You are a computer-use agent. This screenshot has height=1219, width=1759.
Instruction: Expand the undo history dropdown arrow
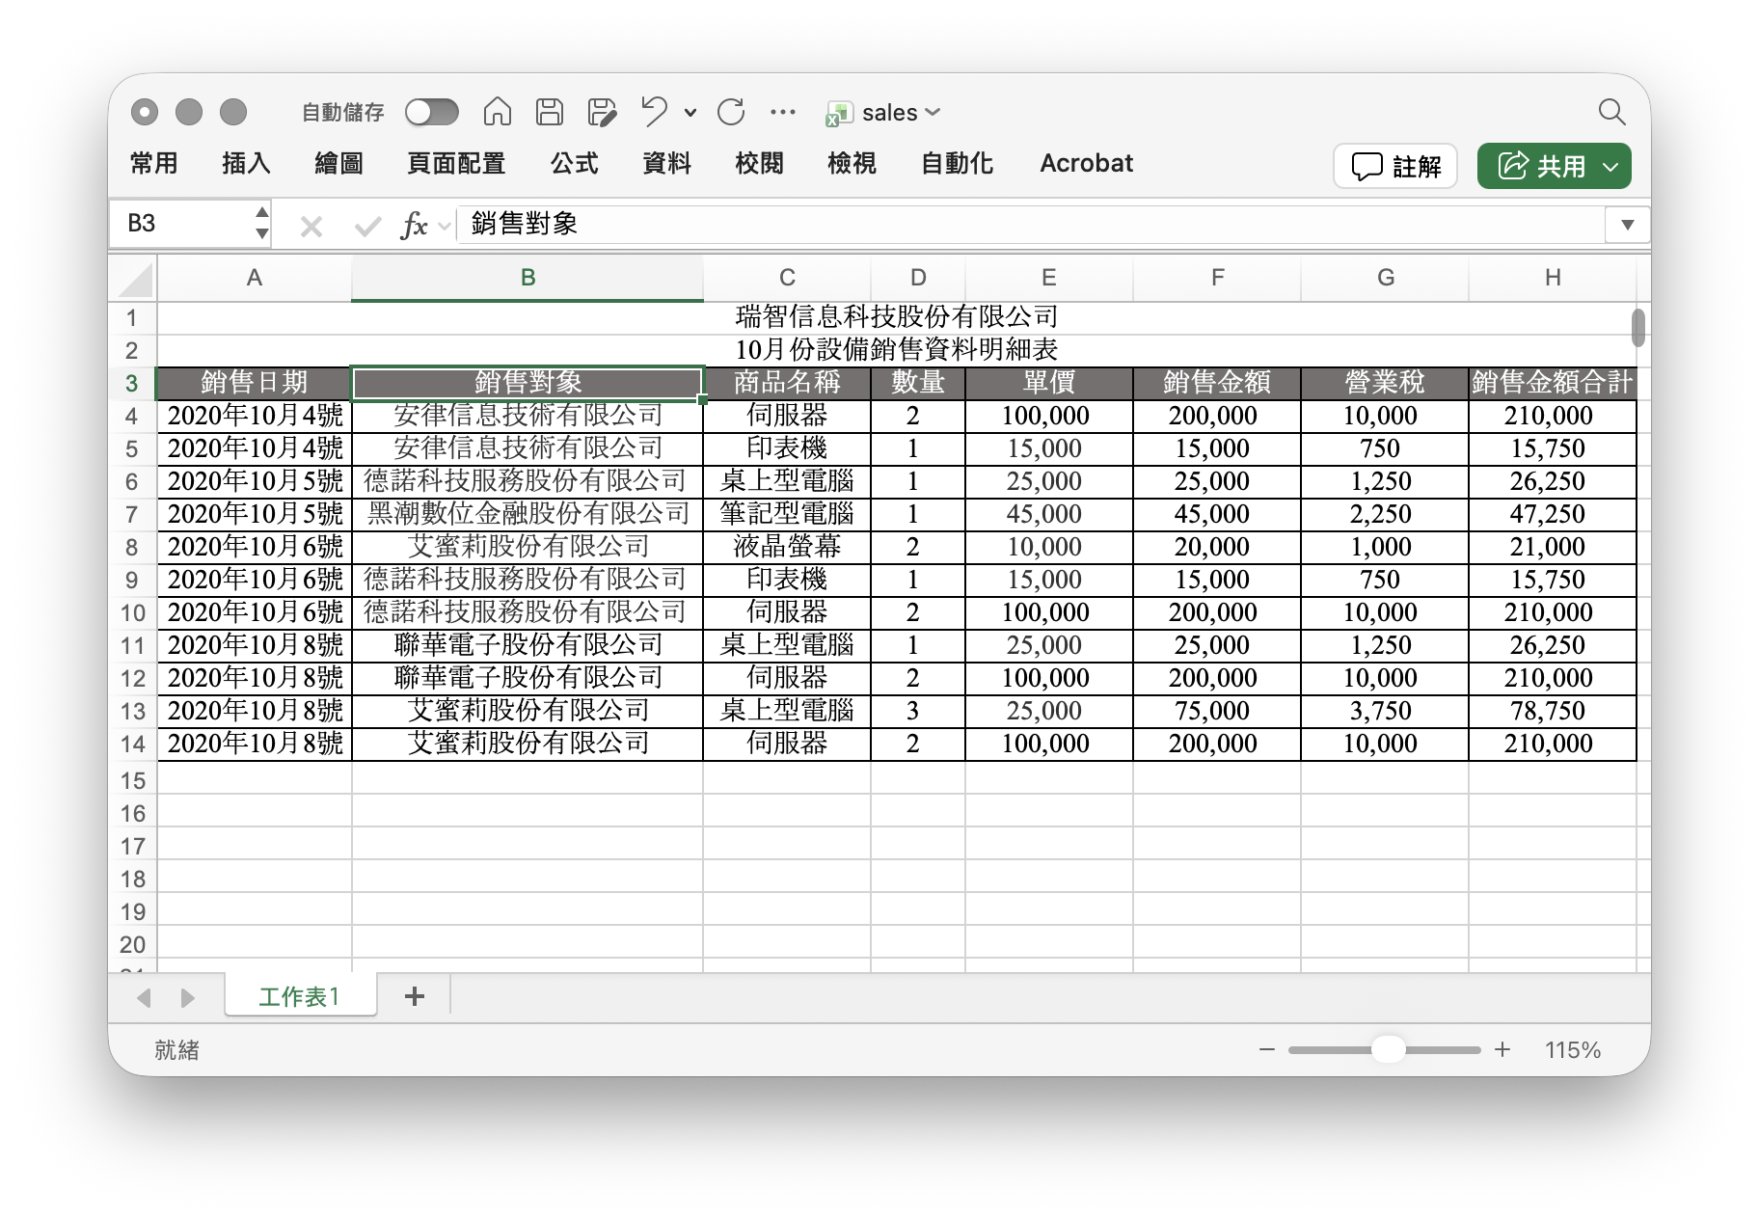690,113
